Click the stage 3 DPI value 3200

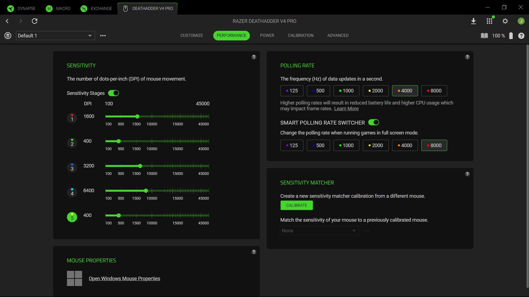pos(89,166)
